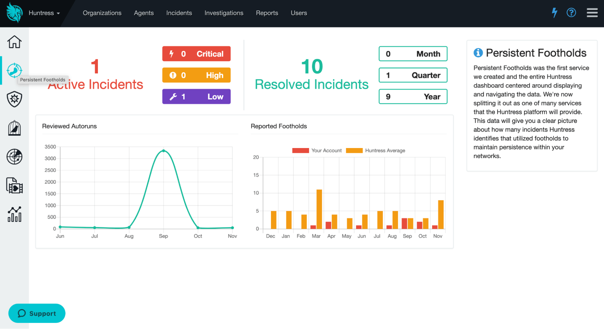The width and height of the screenshot is (604, 329).
Task: Open the shield gear sidebar icon
Action: (x=14, y=99)
